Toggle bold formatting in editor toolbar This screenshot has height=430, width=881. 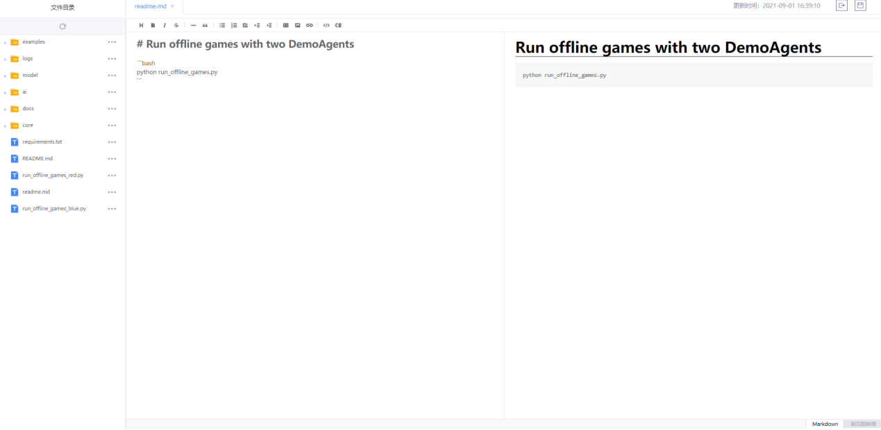click(x=153, y=25)
